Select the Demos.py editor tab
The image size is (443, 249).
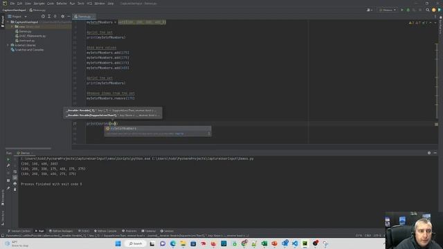tap(84, 17)
